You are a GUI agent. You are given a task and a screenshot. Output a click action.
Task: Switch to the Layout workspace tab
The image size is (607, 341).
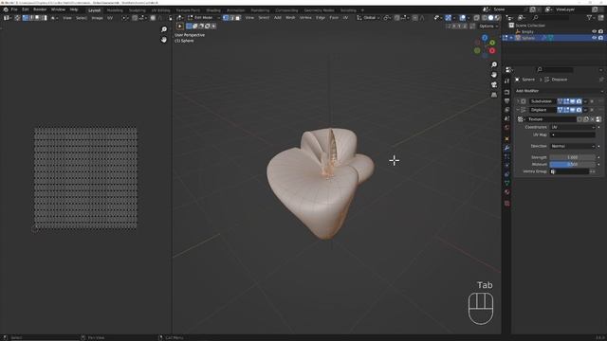pos(94,10)
